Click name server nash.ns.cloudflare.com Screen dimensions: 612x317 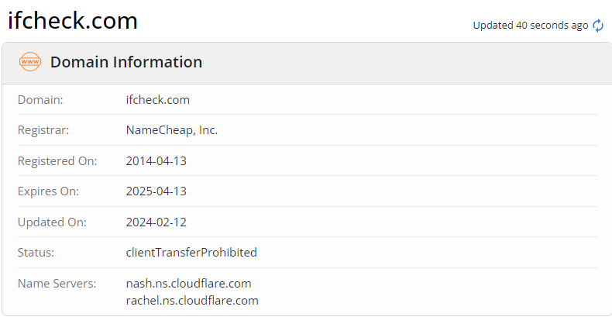(x=188, y=284)
